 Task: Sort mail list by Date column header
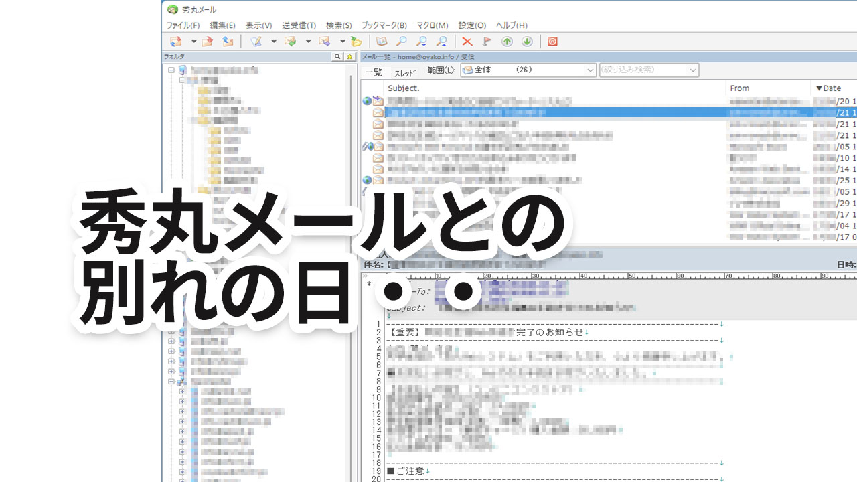(834, 88)
